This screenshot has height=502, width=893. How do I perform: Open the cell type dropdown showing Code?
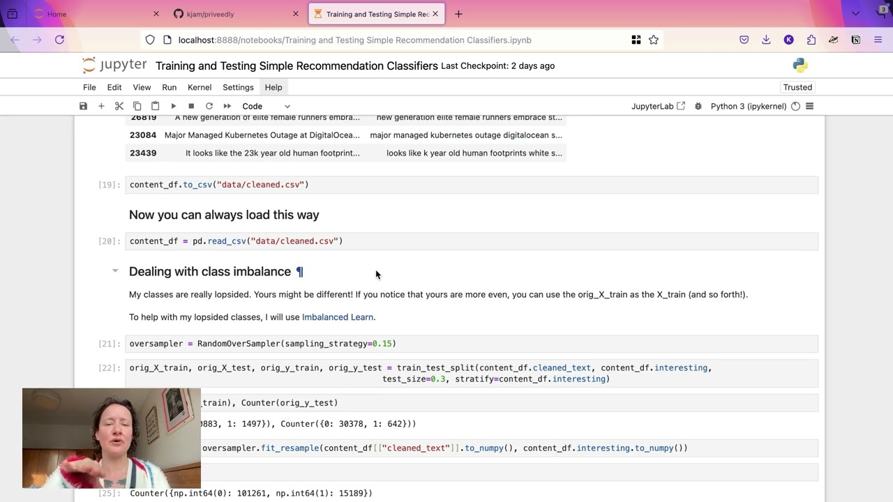pos(266,106)
